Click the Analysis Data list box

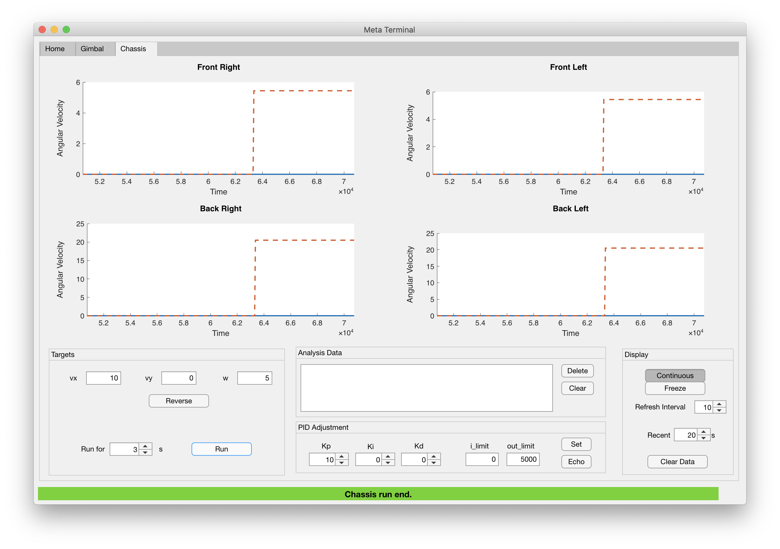point(426,388)
